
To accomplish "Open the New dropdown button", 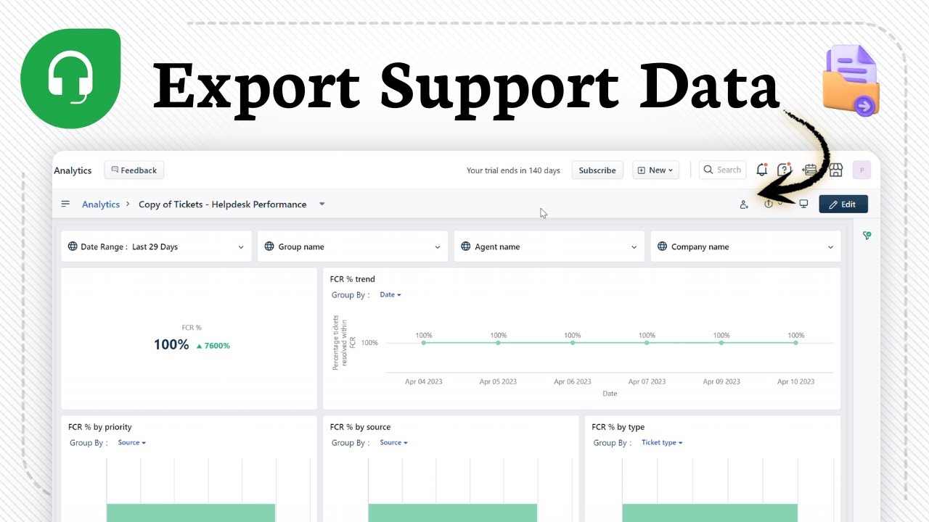I will [x=655, y=170].
